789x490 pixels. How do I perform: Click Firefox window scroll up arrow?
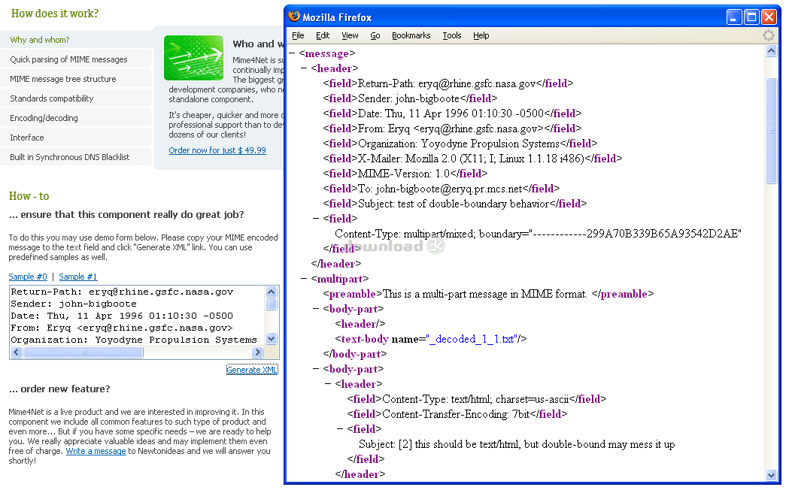(x=772, y=51)
